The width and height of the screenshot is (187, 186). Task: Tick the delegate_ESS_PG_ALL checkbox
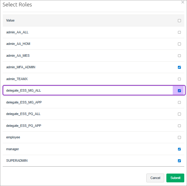pos(179,114)
